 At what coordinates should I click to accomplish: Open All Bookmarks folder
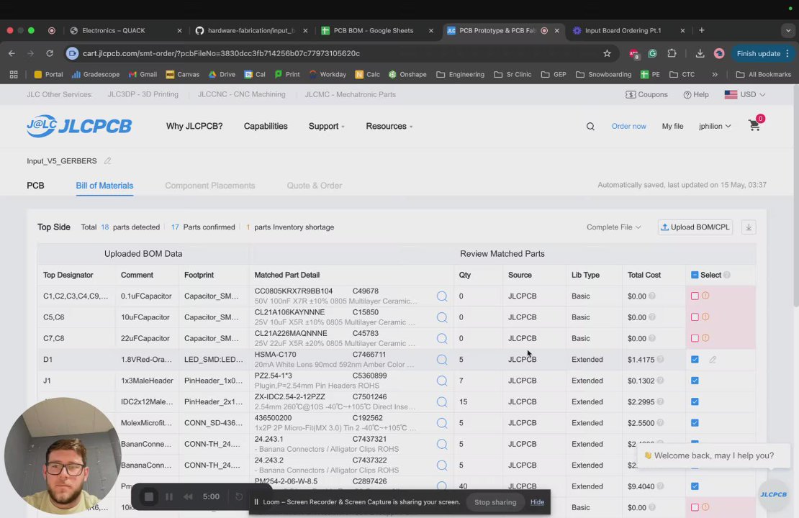763,74
